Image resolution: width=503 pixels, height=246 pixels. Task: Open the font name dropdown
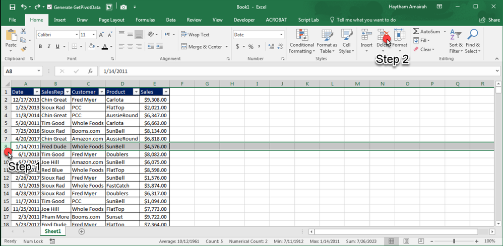point(77,35)
